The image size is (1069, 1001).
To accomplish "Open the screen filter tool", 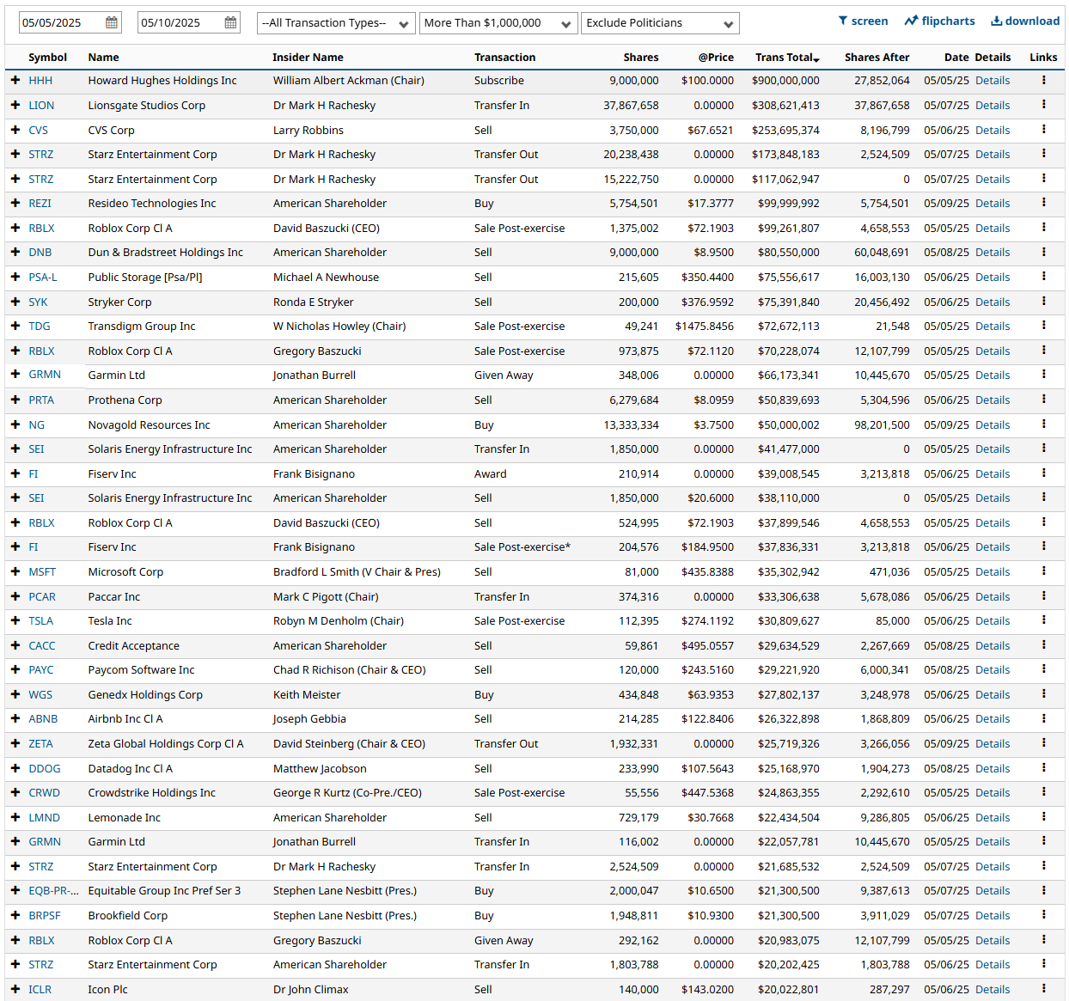I will pos(863,21).
